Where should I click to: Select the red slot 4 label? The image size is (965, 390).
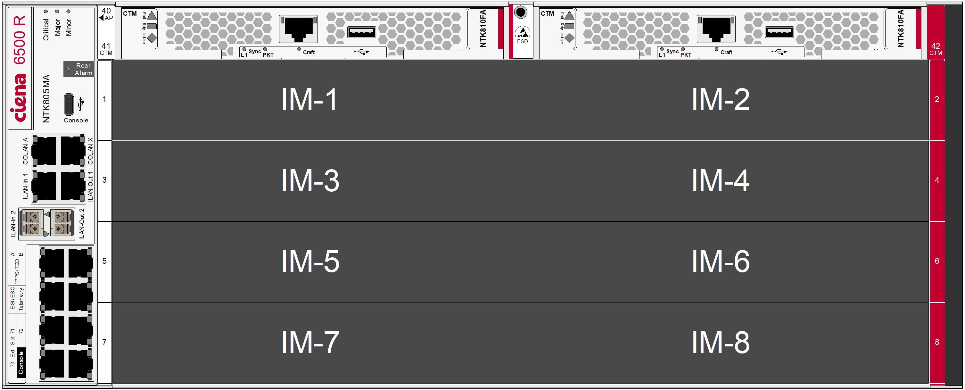coord(937,180)
